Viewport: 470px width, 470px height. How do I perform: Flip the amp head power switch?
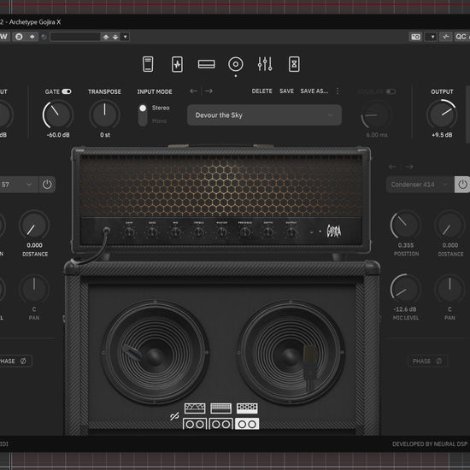312,232
